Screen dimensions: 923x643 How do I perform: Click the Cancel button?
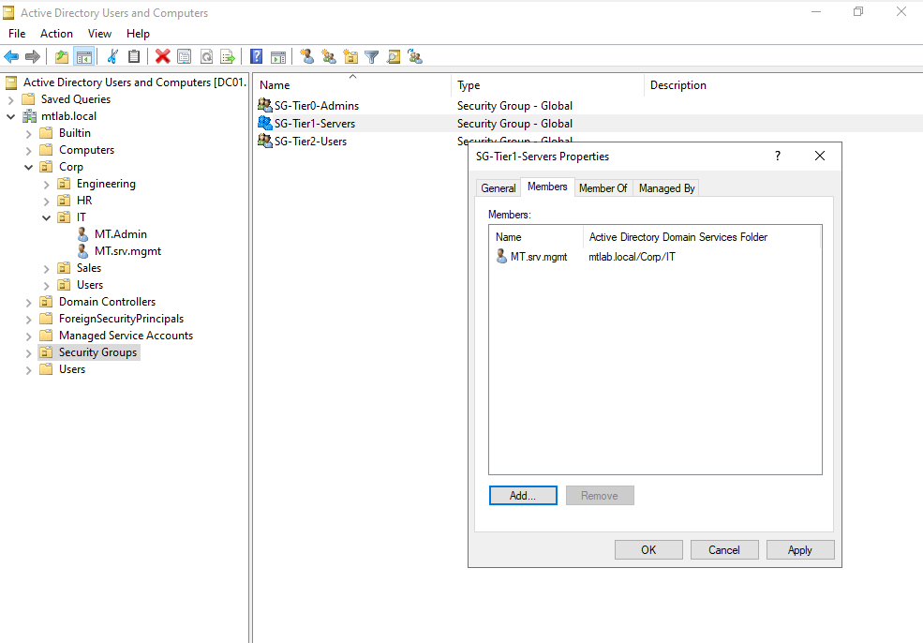[x=724, y=549]
